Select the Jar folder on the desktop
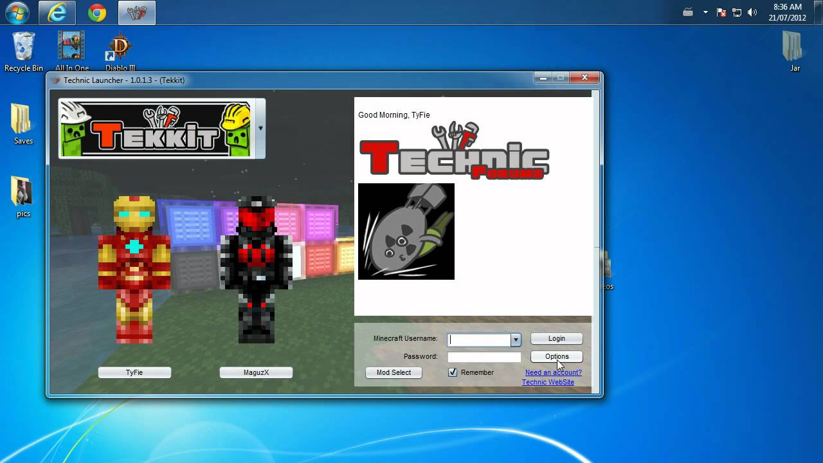The height and width of the screenshot is (463, 823). click(795, 51)
